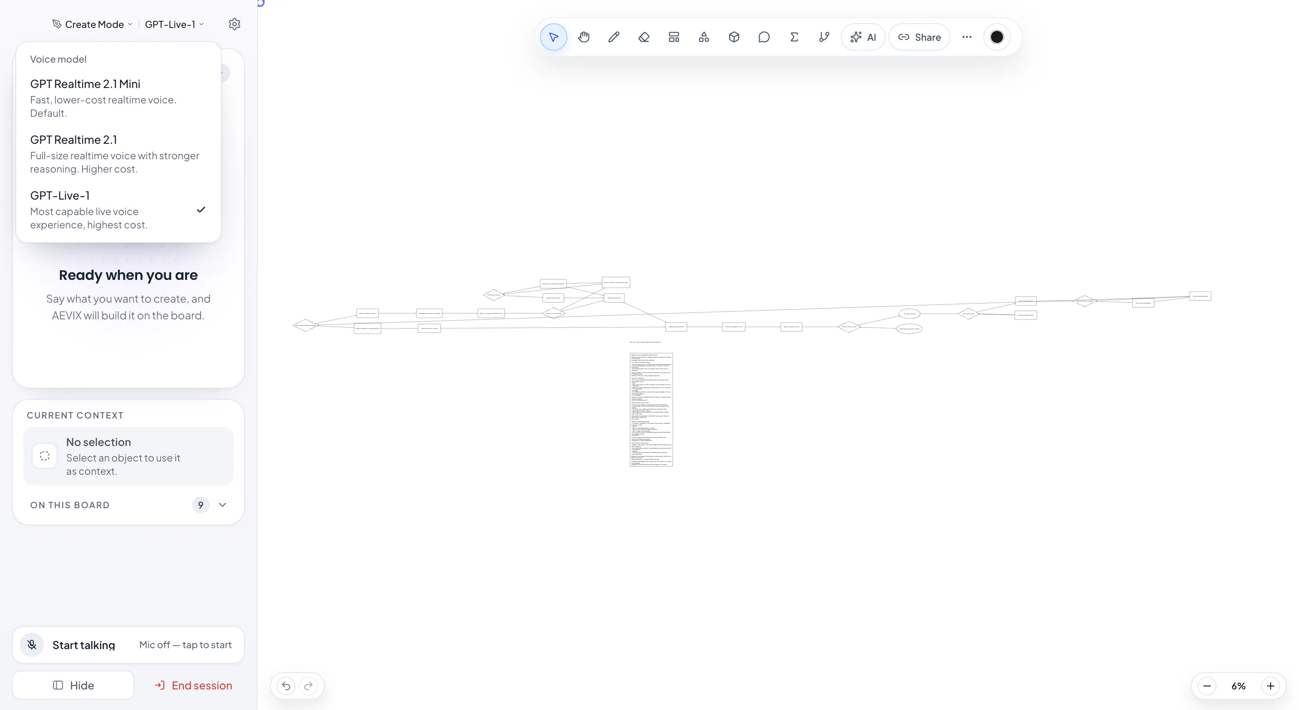Select the comment bubble tool

point(764,37)
